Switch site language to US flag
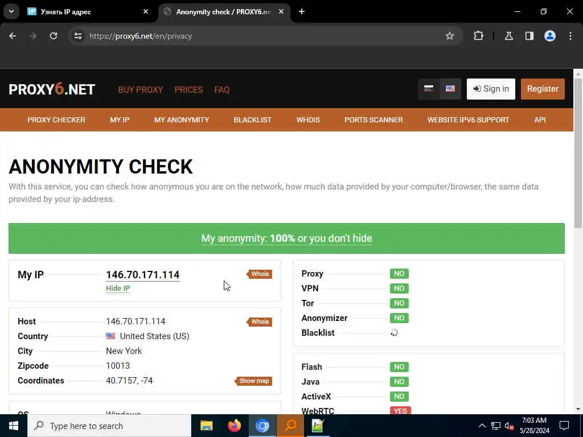The width and height of the screenshot is (583, 437). 450,89
